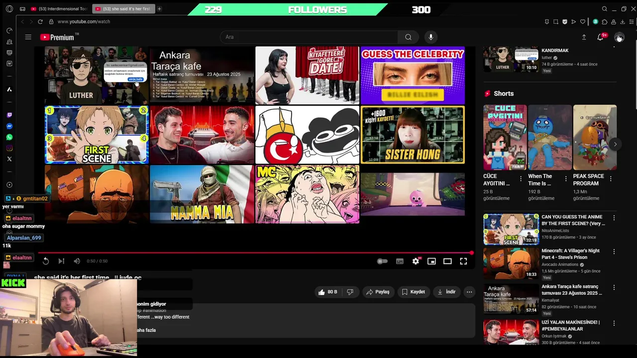Open more actions menu below the video
This screenshot has width=637, height=358.
coord(469,292)
